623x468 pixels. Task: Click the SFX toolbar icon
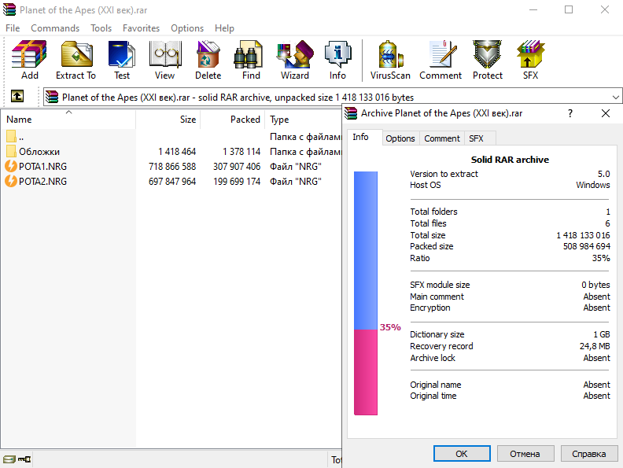click(x=530, y=60)
